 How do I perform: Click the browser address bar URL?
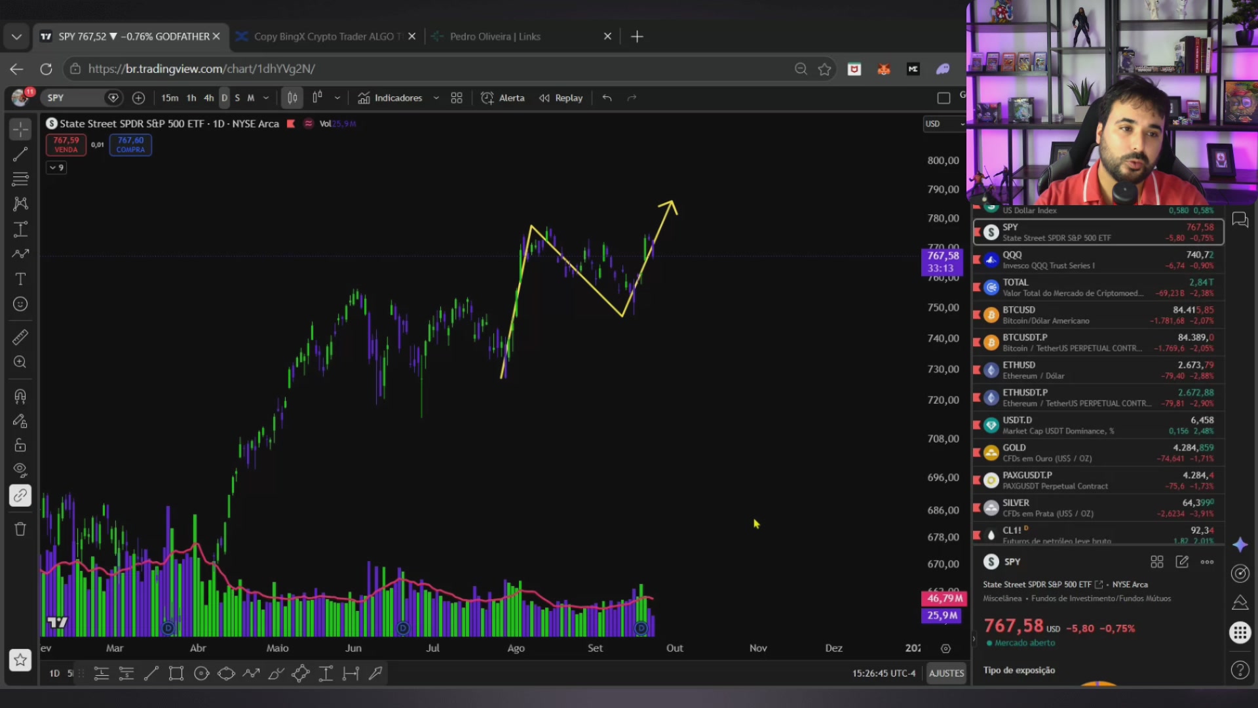coord(202,69)
